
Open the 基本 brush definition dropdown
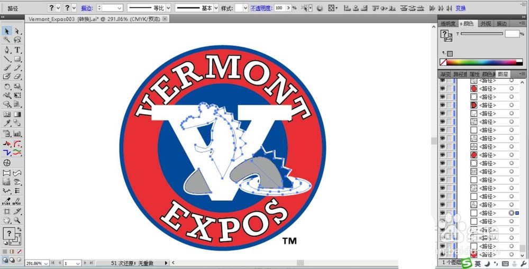(x=216, y=8)
